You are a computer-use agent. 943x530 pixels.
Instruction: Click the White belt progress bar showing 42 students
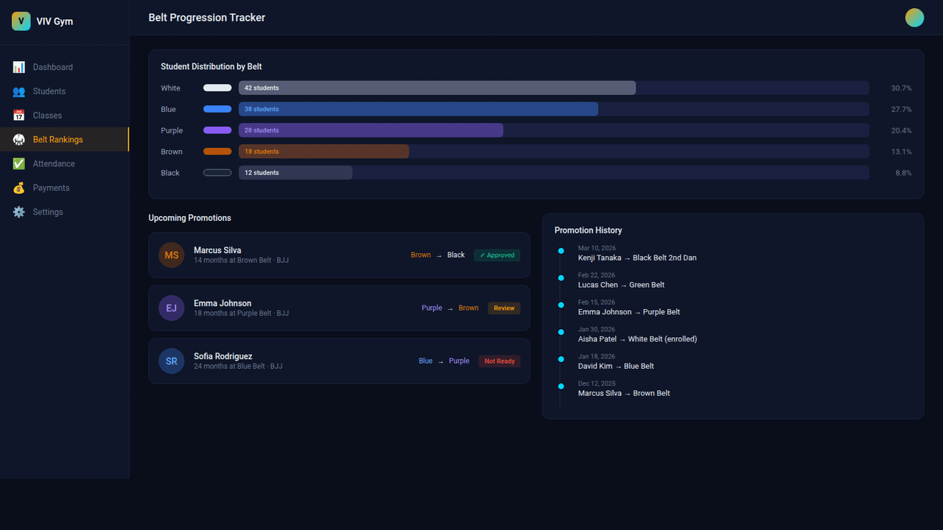pos(438,88)
